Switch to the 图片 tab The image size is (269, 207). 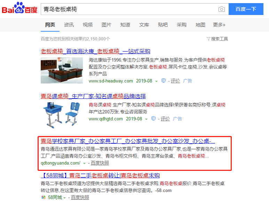point(106,25)
